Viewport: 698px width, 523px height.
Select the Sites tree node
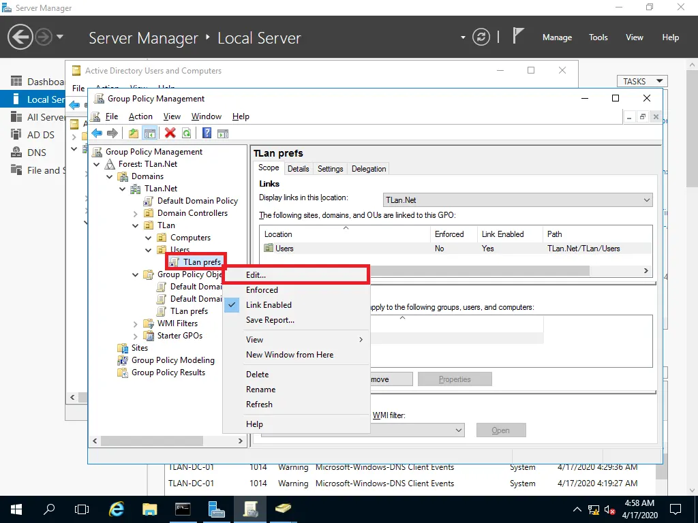[139, 348]
